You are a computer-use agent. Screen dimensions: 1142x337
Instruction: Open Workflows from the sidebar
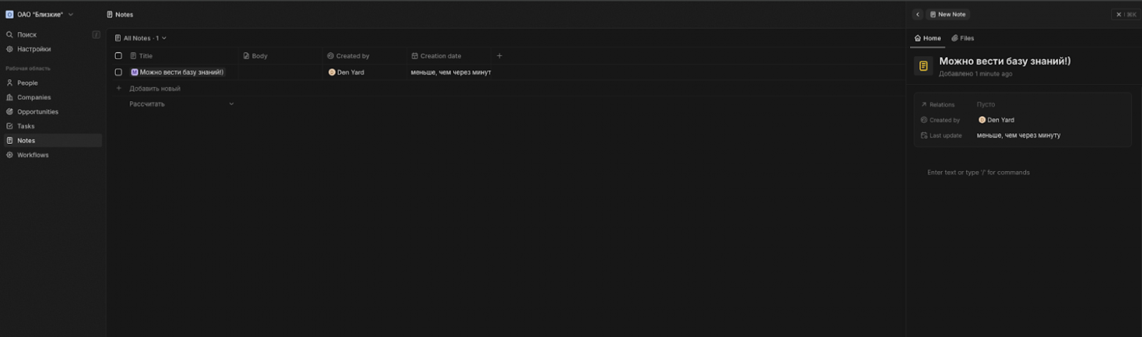[32, 155]
